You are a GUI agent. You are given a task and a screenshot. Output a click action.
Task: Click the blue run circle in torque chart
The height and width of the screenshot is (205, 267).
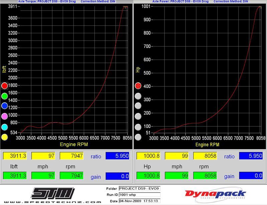point(4,106)
